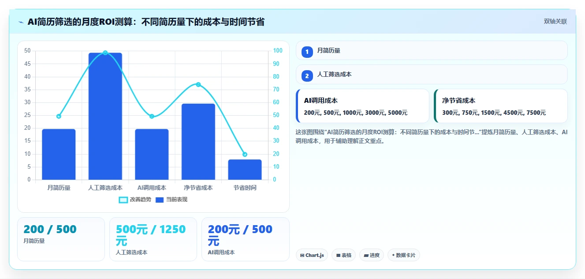Click the 进度 tag
Viewport: 585px width, 279px height.
372,255
